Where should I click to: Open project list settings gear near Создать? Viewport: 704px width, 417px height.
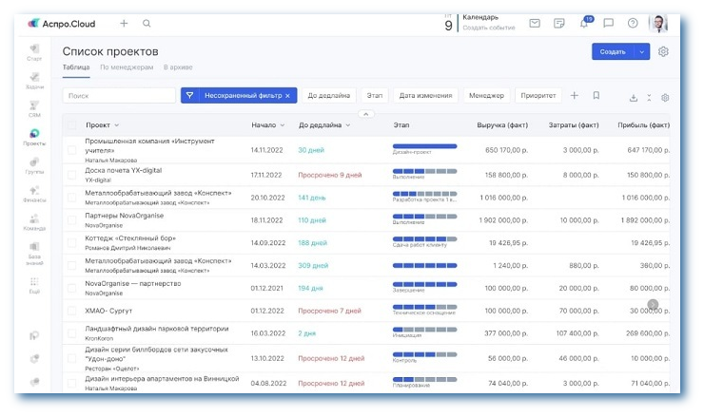pyautogui.click(x=664, y=52)
